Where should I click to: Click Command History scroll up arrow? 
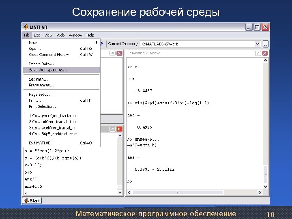[x=120, y=136]
